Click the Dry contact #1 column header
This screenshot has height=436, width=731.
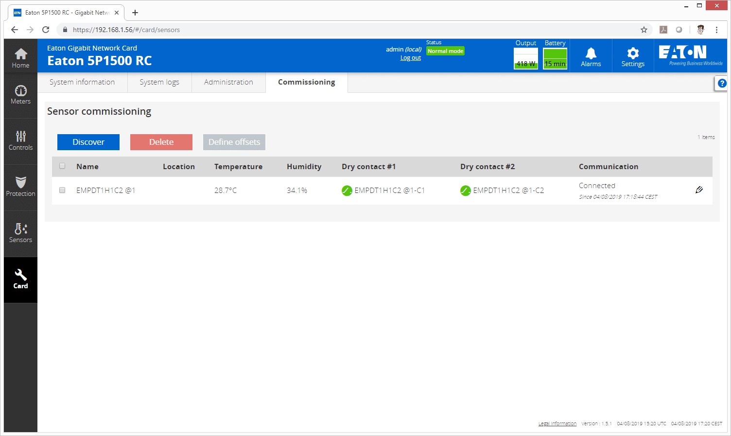click(369, 167)
